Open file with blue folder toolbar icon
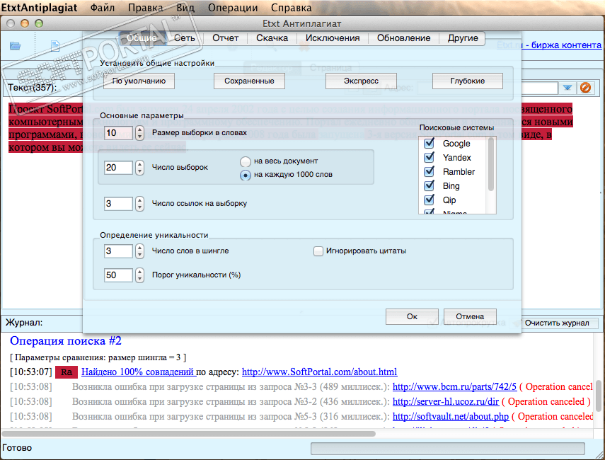This screenshot has height=460, width=605. 15,46
